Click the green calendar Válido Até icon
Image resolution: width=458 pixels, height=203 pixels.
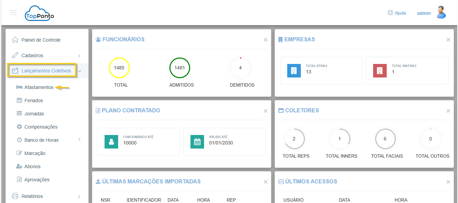pyautogui.click(x=197, y=142)
